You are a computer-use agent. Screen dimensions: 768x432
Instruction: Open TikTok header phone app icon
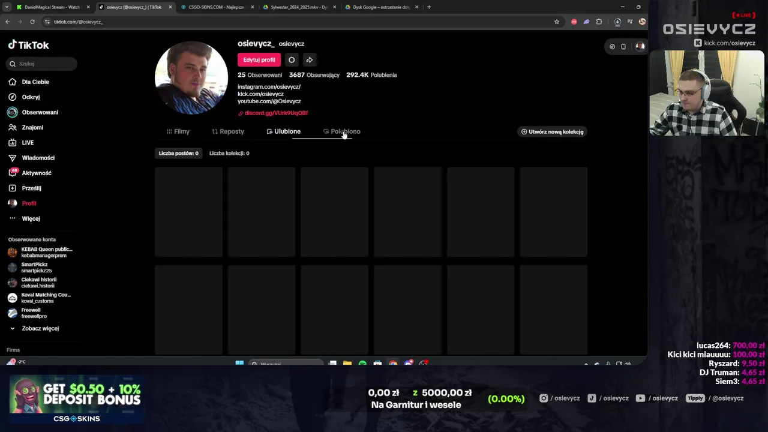click(623, 46)
